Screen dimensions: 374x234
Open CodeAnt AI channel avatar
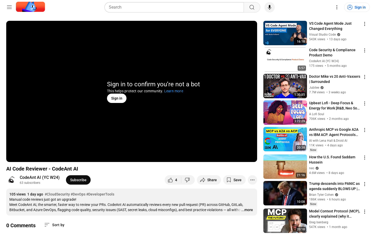click(11, 180)
